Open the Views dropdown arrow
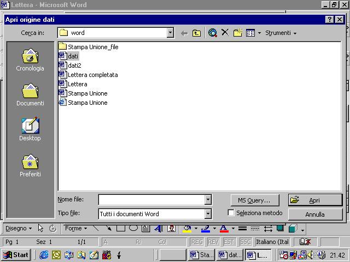 pyautogui.click(x=259, y=33)
